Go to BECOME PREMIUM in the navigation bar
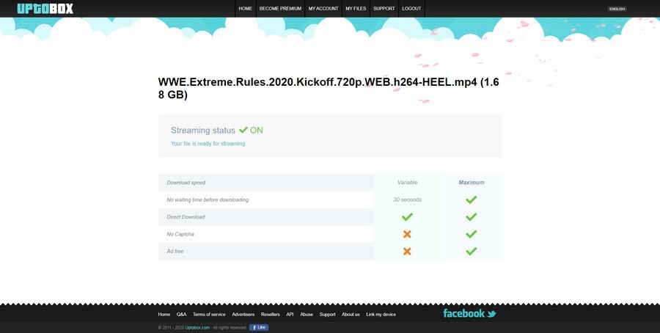This screenshot has width=660, height=333. pyautogui.click(x=280, y=8)
